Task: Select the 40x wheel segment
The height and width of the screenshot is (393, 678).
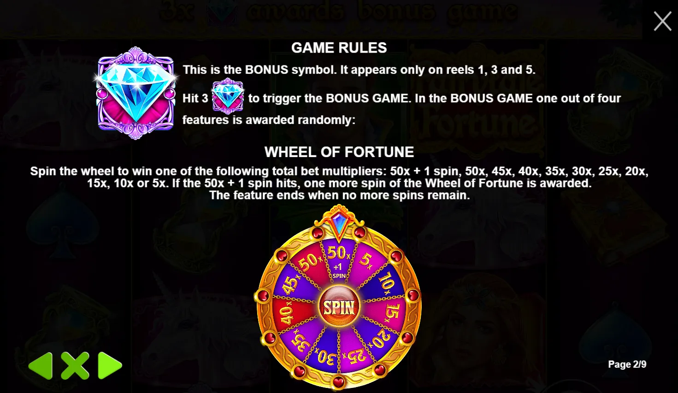Action: [x=287, y=315]
